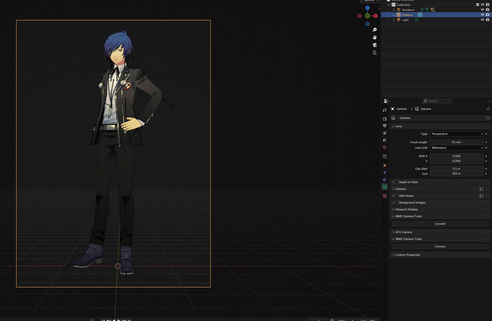Toggle fake user shield for Camera data
492x321 pixels.
(488, 118)
